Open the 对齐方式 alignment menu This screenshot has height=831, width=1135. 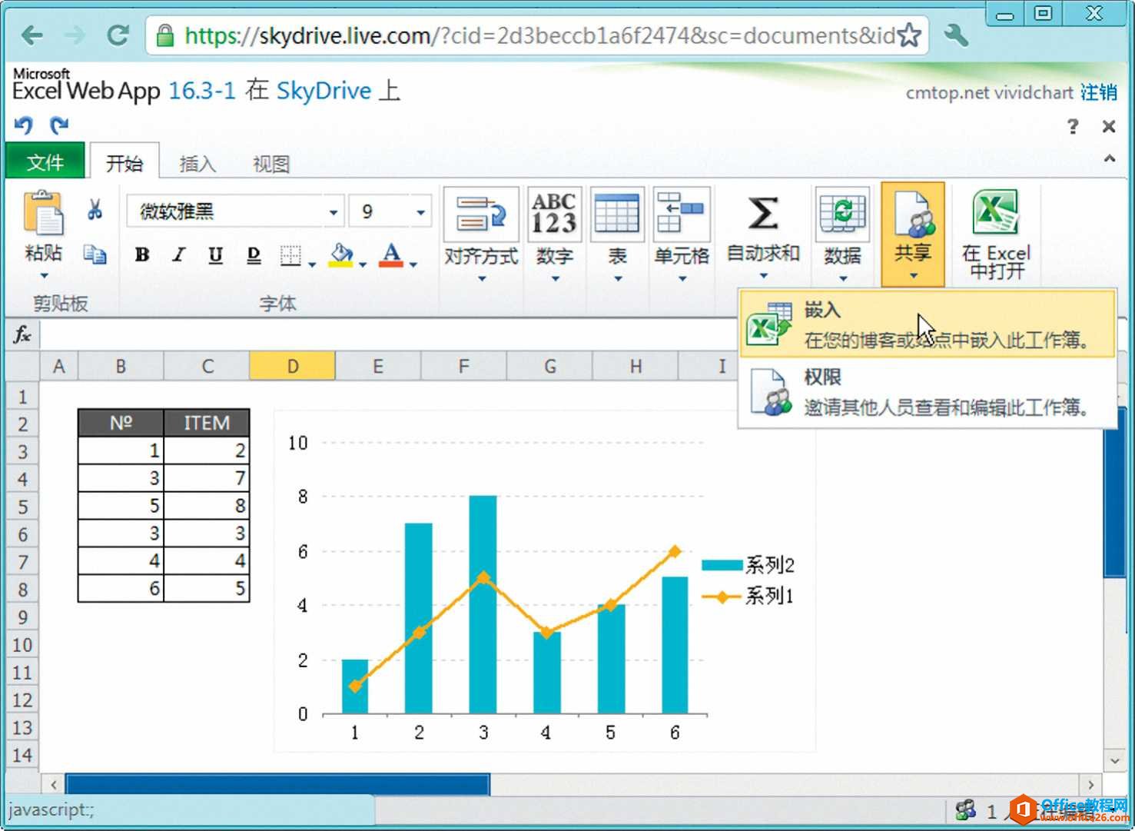(x=481, y=236)
